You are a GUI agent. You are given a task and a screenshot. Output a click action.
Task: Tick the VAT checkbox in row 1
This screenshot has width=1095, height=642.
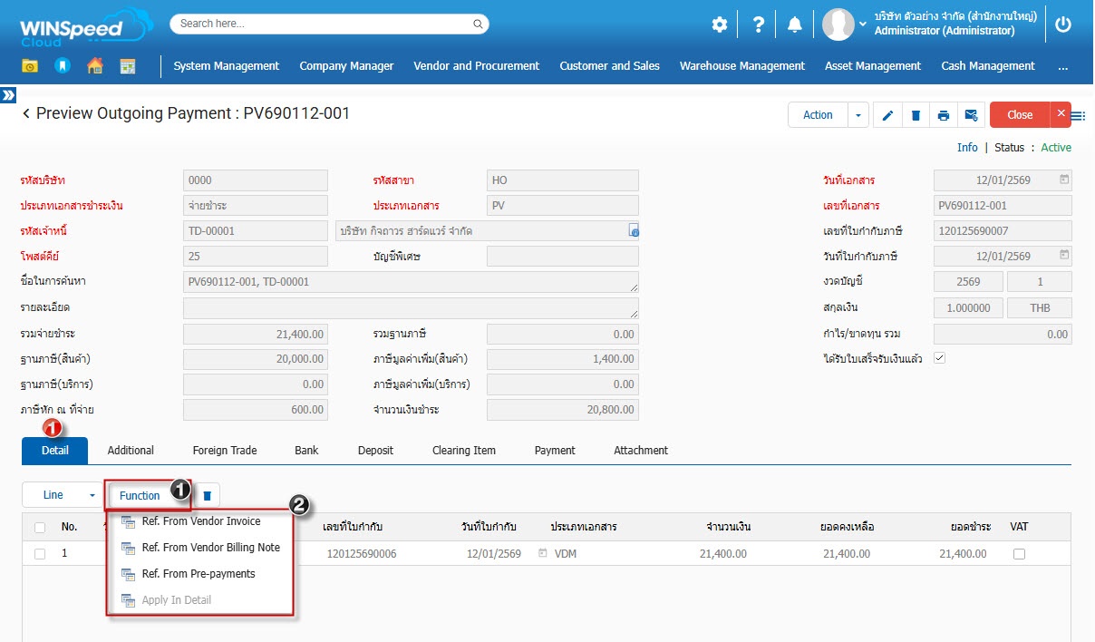coord(1019,554)
